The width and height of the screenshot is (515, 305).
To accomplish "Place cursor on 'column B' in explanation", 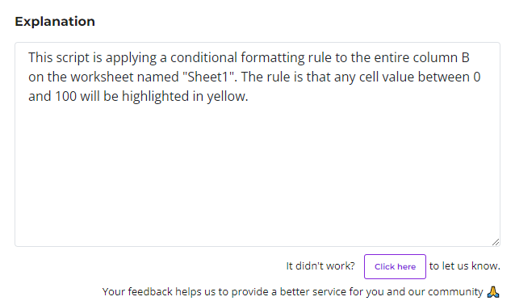I will point(441,58).
